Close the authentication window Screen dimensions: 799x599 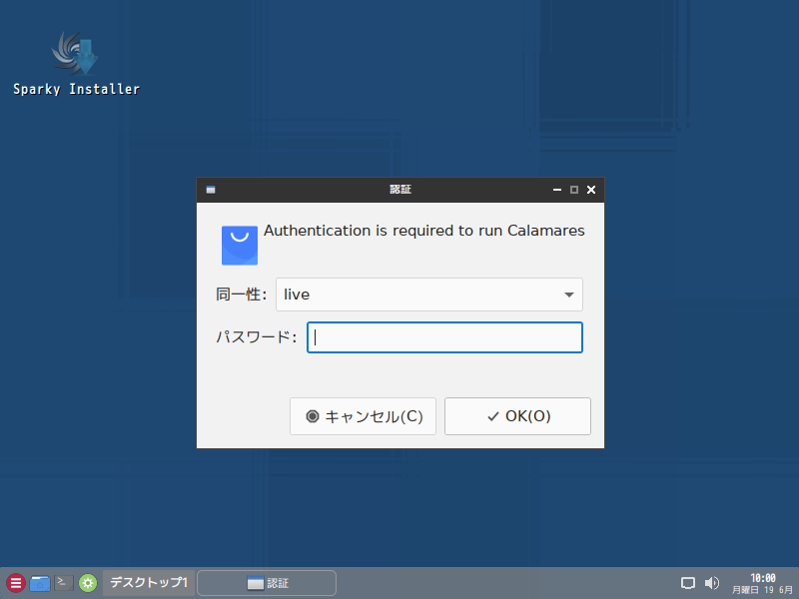click(591, 190)
